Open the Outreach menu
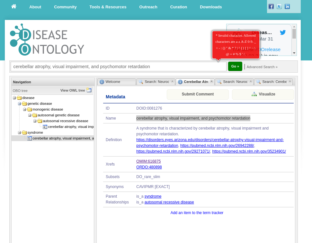Screen dimensions: 312x243 (x=148, y=7)
